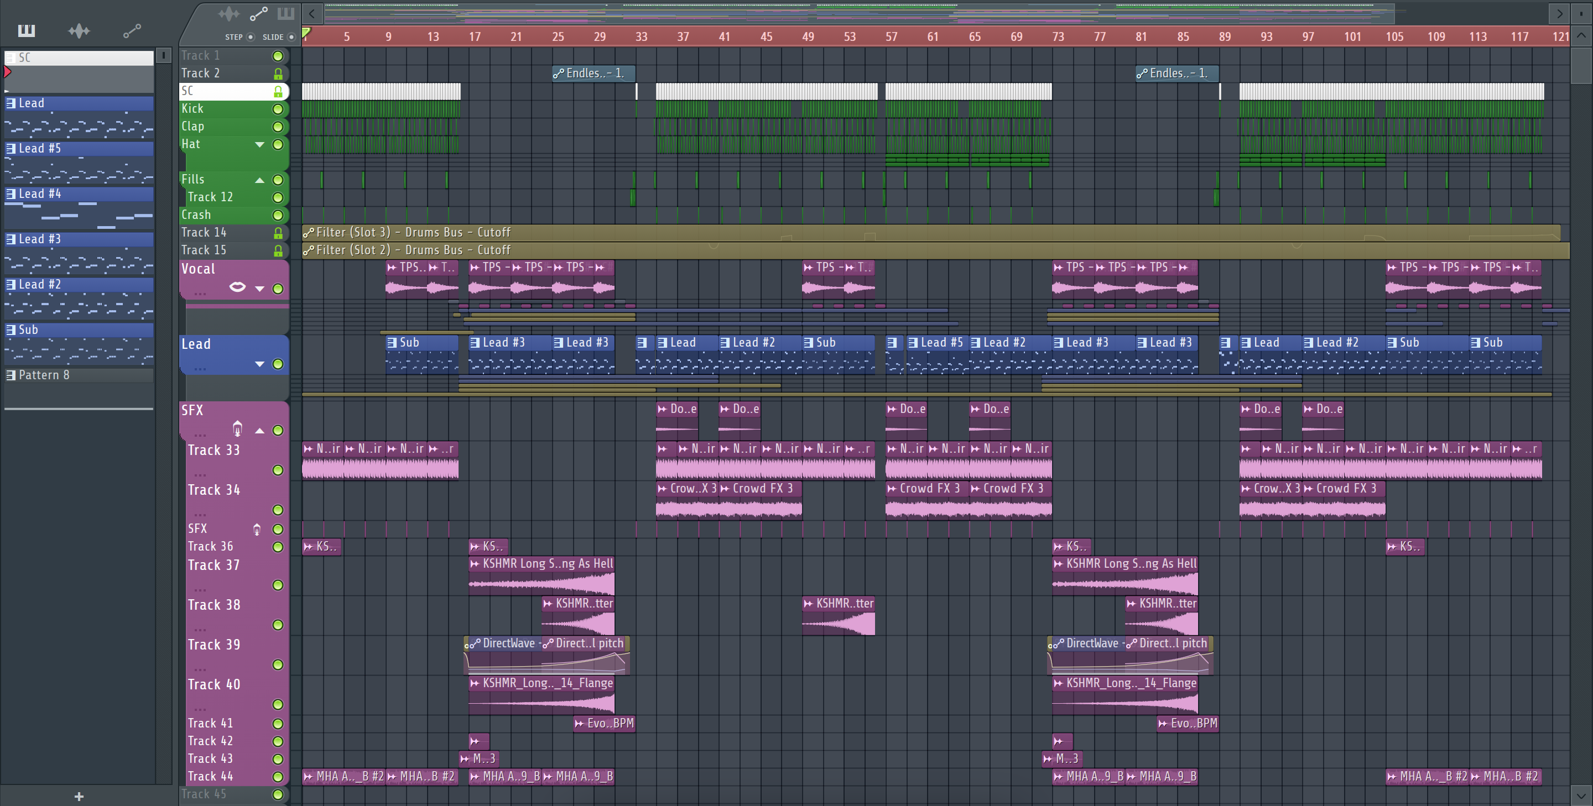Toggle the Lead track group arrow
The image size is (1593, 806).
(x=260, y=364)
